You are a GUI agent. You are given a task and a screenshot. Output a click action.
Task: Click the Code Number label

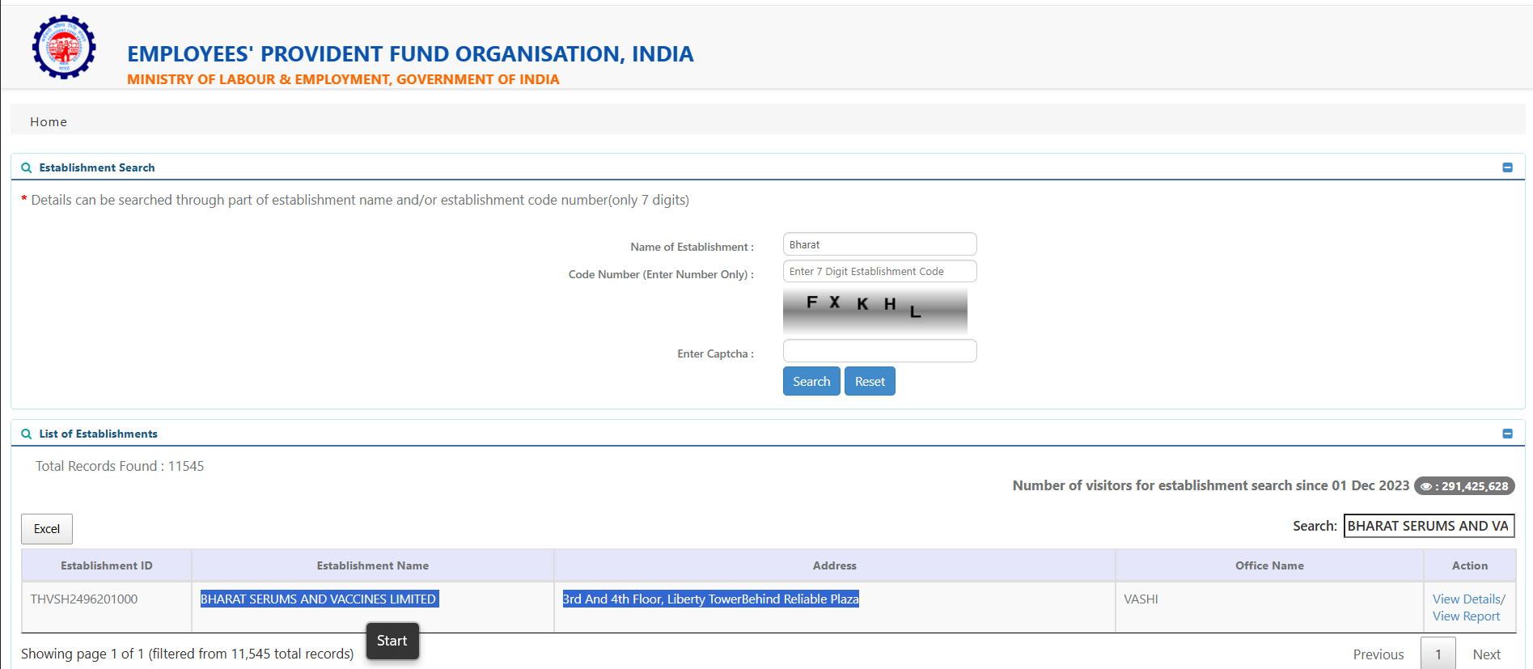point(661,274)
